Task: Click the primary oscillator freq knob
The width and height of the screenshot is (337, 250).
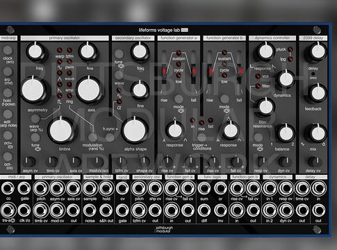Action: (x=35, y=51)
